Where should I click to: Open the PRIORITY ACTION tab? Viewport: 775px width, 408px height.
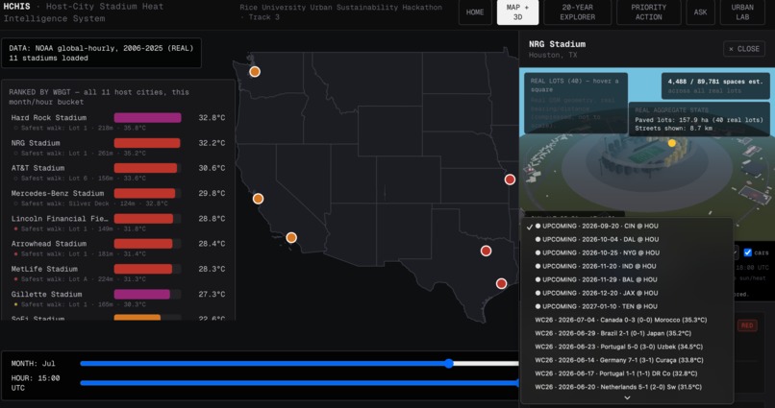648,12
